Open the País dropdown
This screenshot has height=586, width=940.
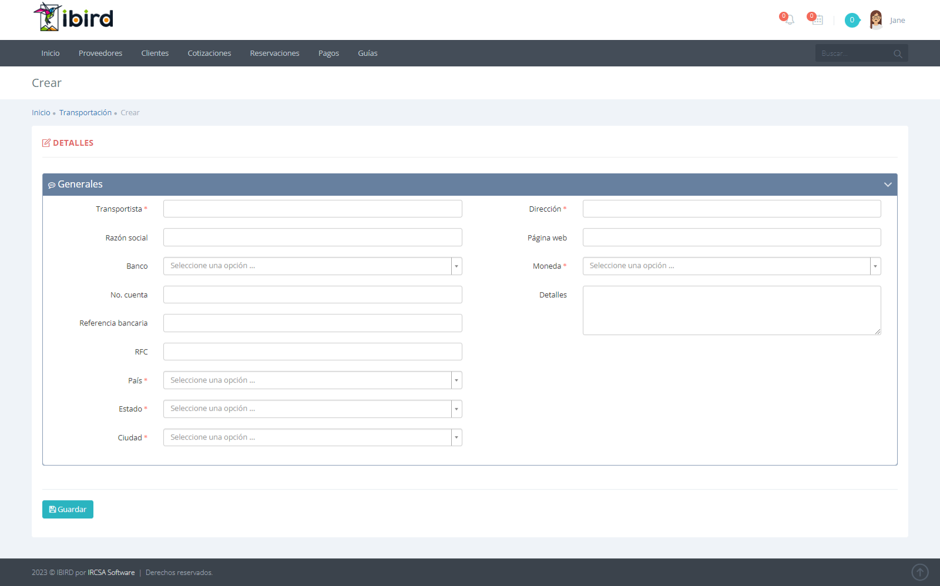(x=313, y=380)
